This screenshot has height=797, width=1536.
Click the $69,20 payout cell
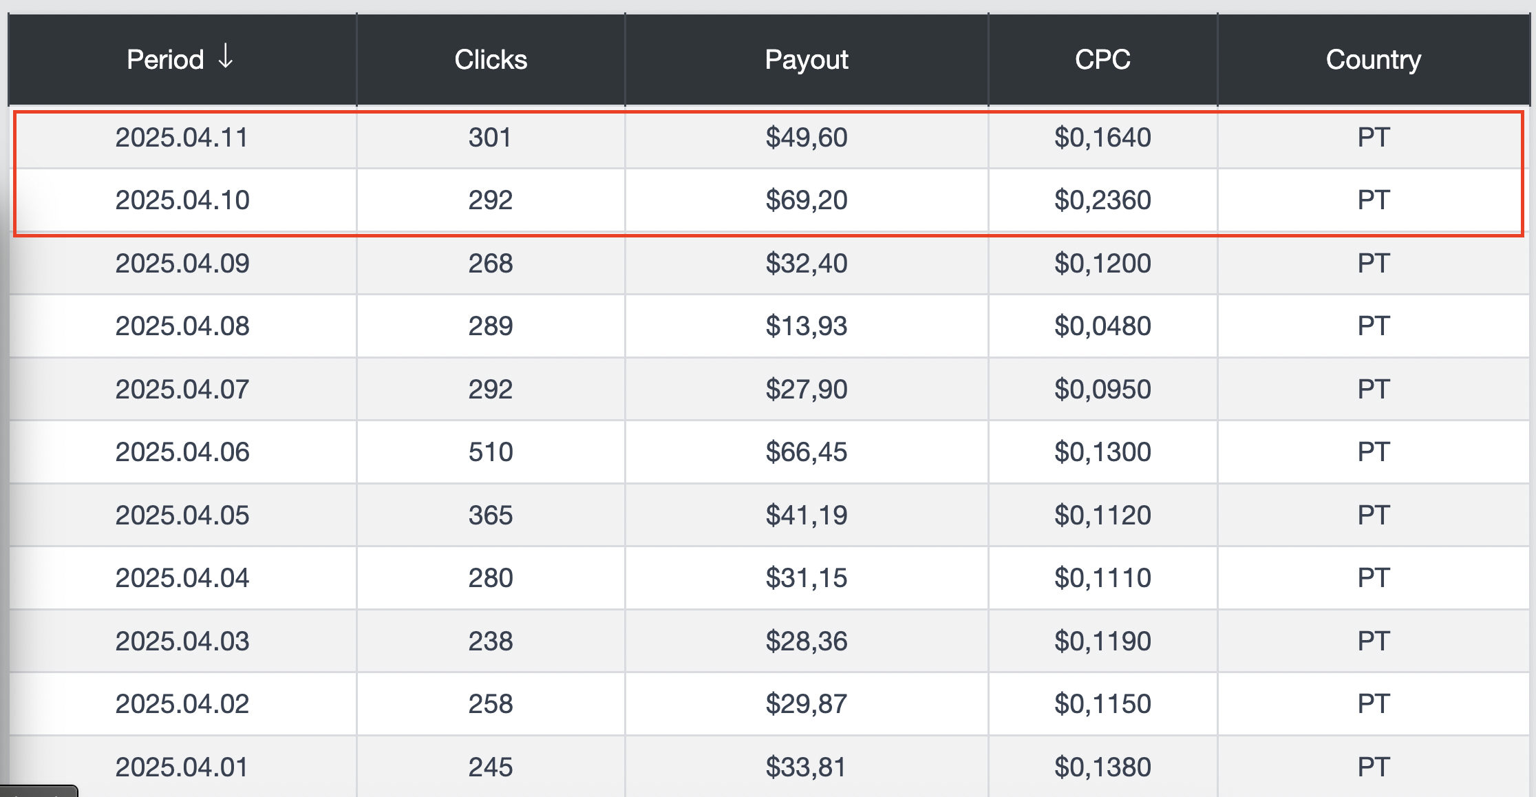(807, 200)
